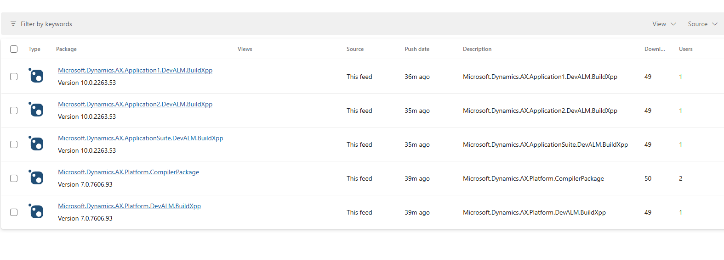Open the View dropdown
724x260 pixels.
(664, 24)
